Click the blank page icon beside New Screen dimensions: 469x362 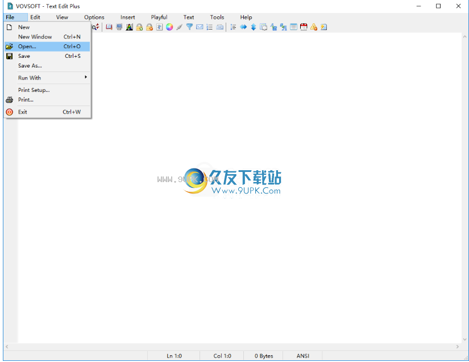point(9,27)
